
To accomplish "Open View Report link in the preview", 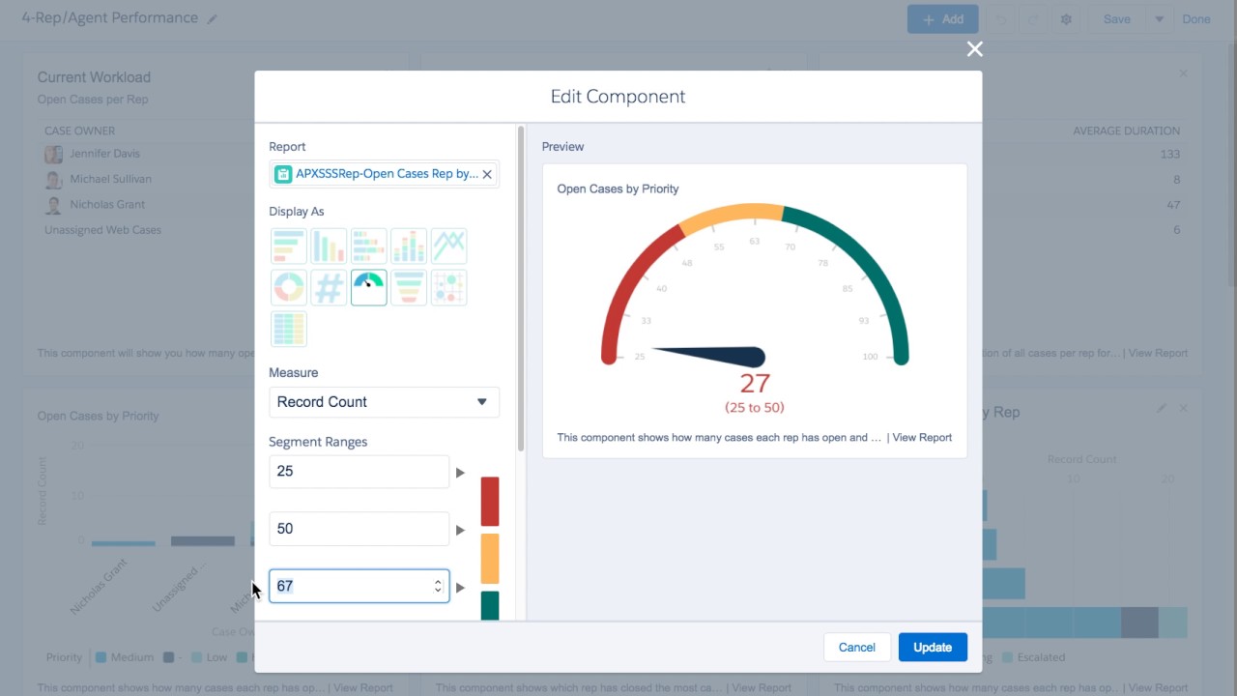I will click(x=922, y=438).
